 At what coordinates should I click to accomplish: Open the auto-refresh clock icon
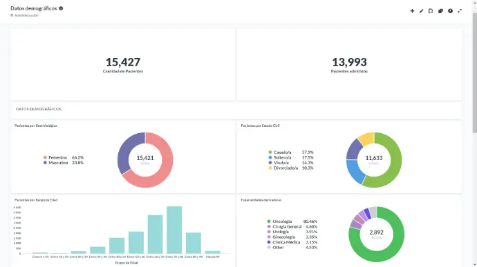[x=450, y=11]
